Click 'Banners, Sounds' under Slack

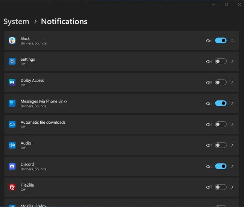(x=33, y=43)
